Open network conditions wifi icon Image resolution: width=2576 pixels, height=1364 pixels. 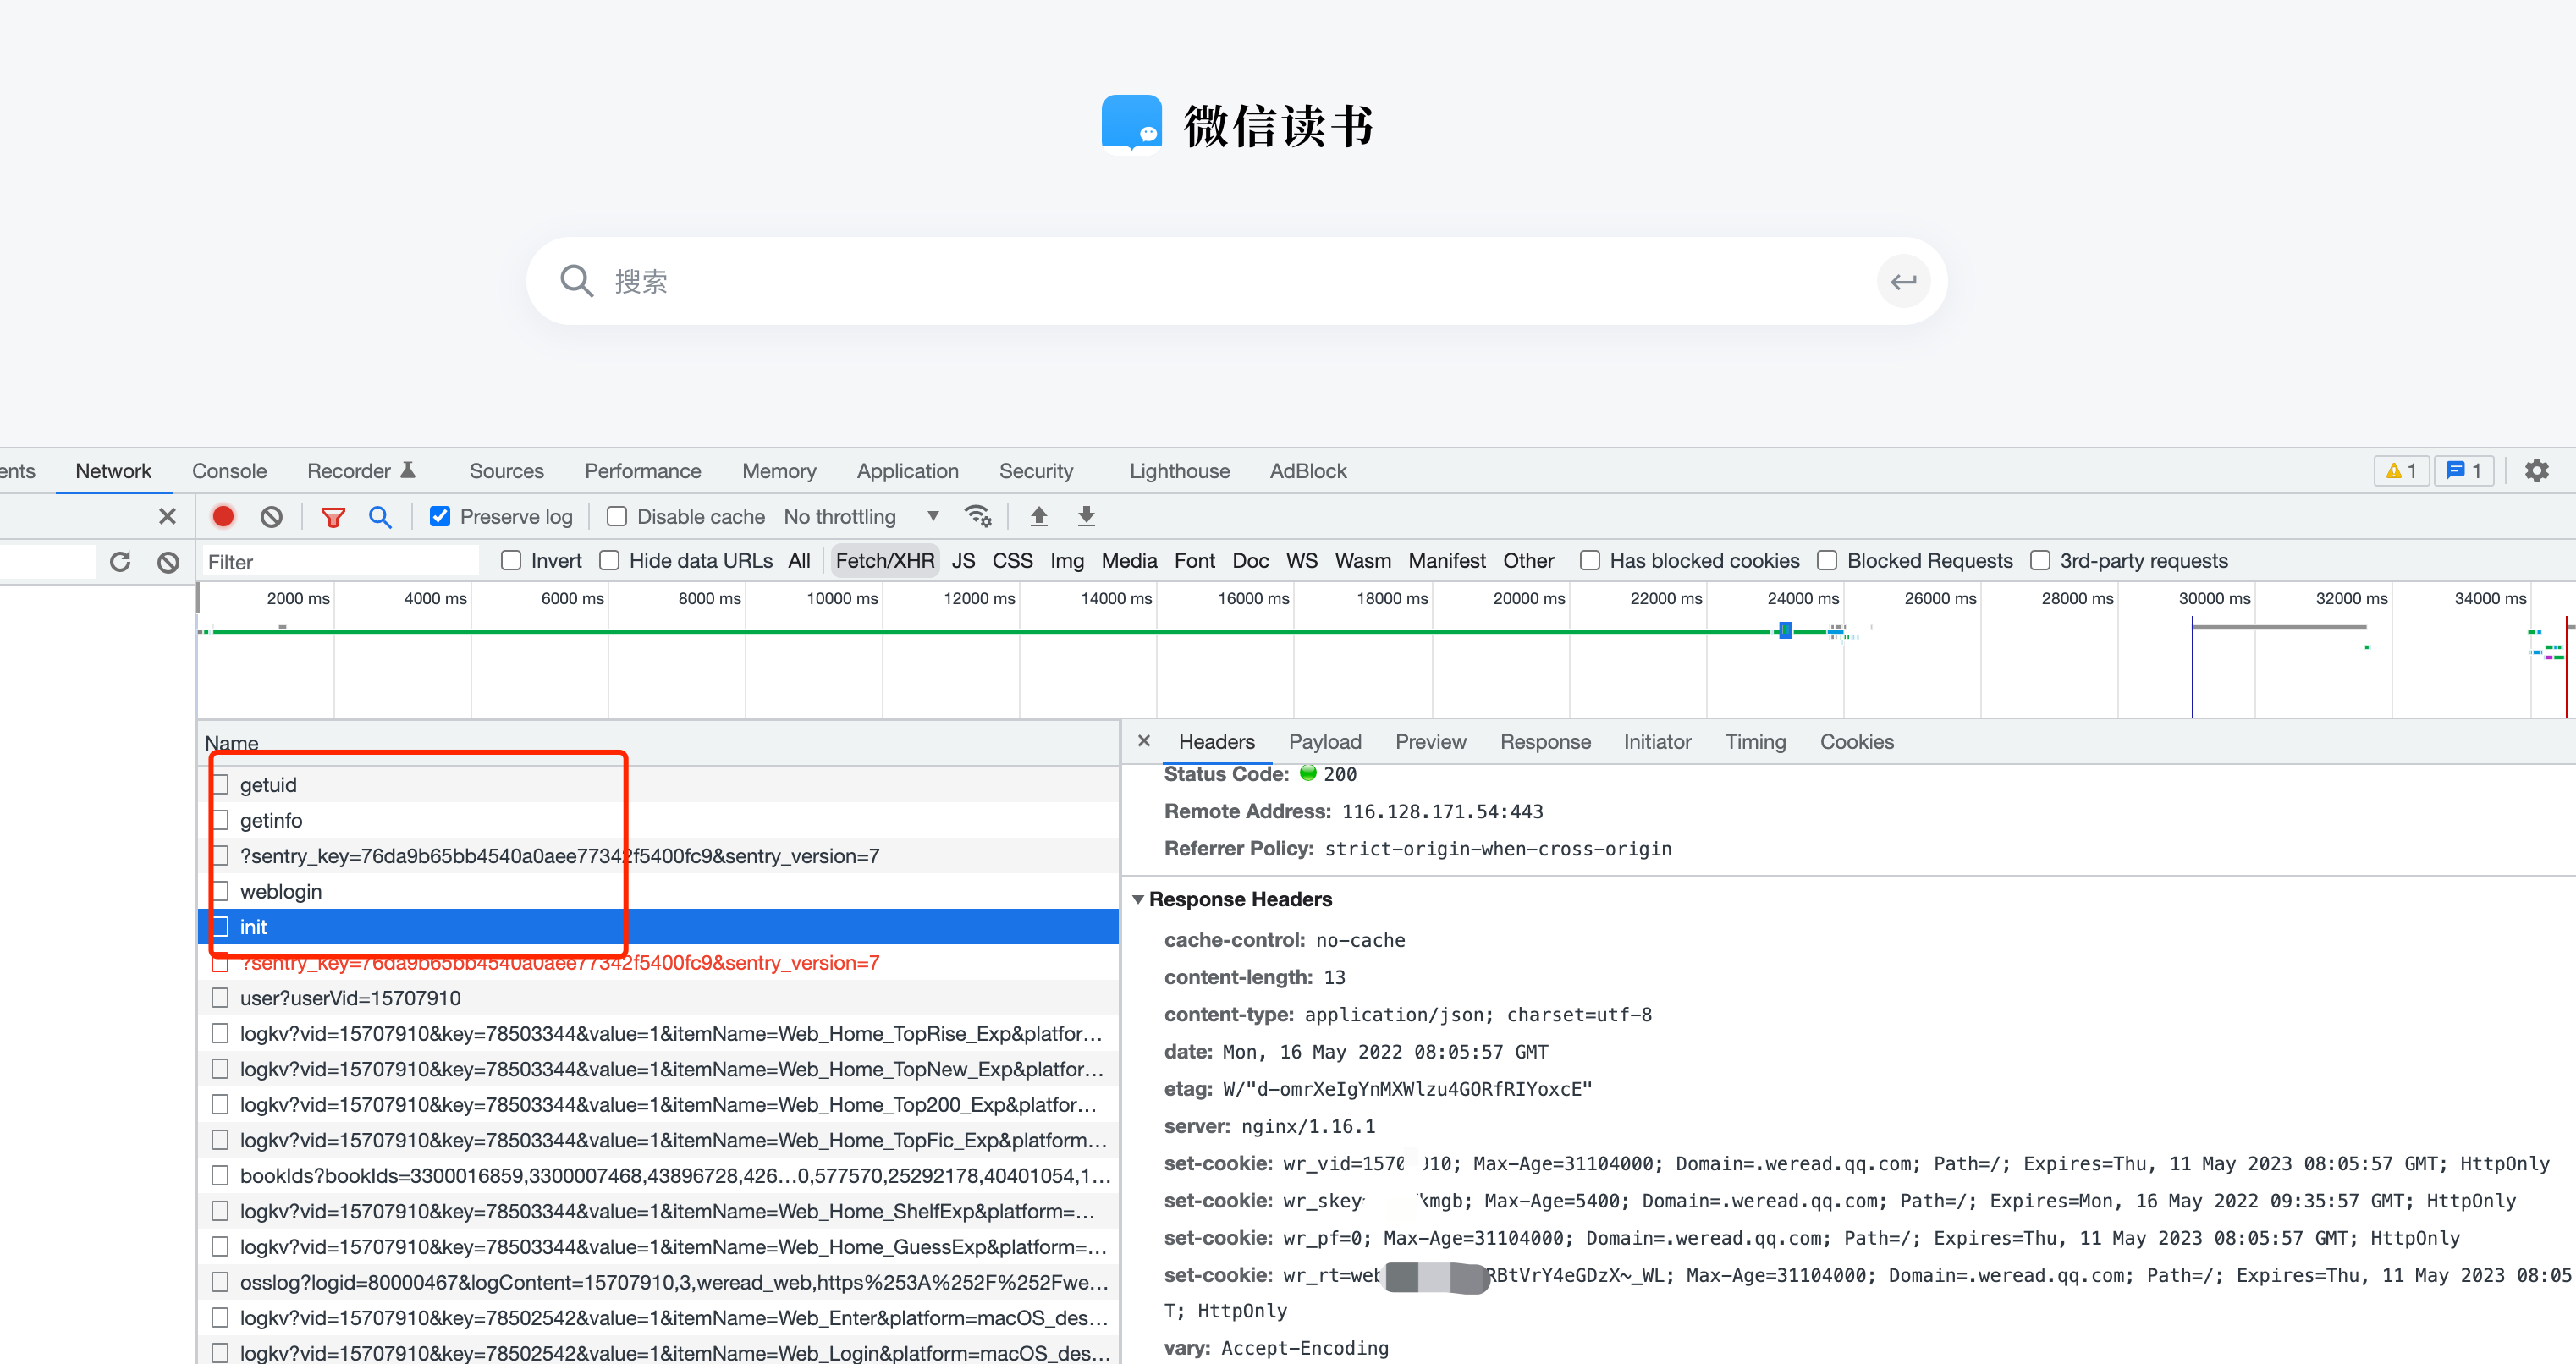[977, 516]
